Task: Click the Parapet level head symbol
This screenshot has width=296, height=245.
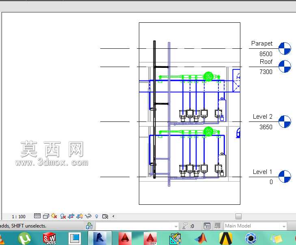Action: [x=285, y=48]
